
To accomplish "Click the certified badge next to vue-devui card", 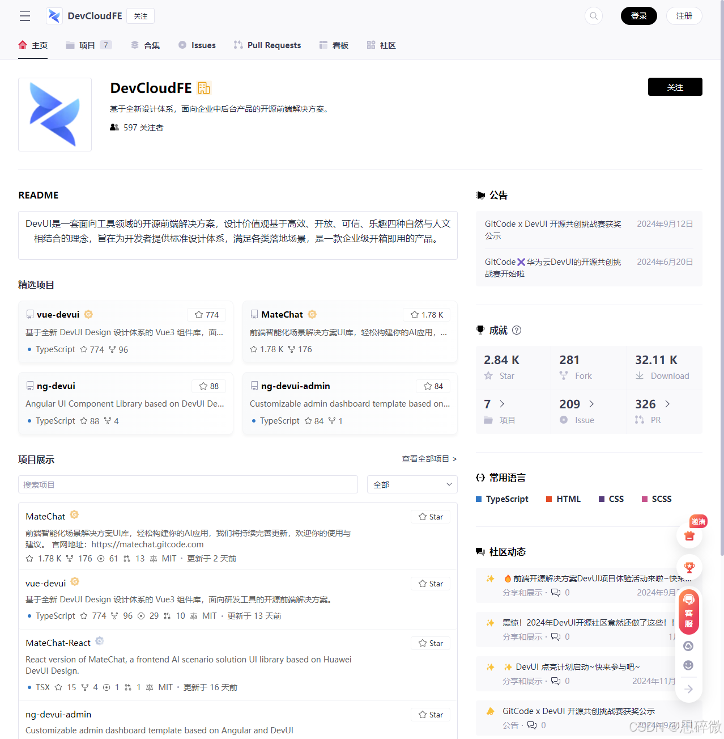I will coord(88,314).
